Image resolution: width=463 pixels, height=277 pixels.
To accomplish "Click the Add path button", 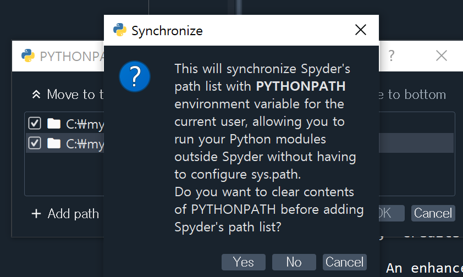I will coord(65,214).
